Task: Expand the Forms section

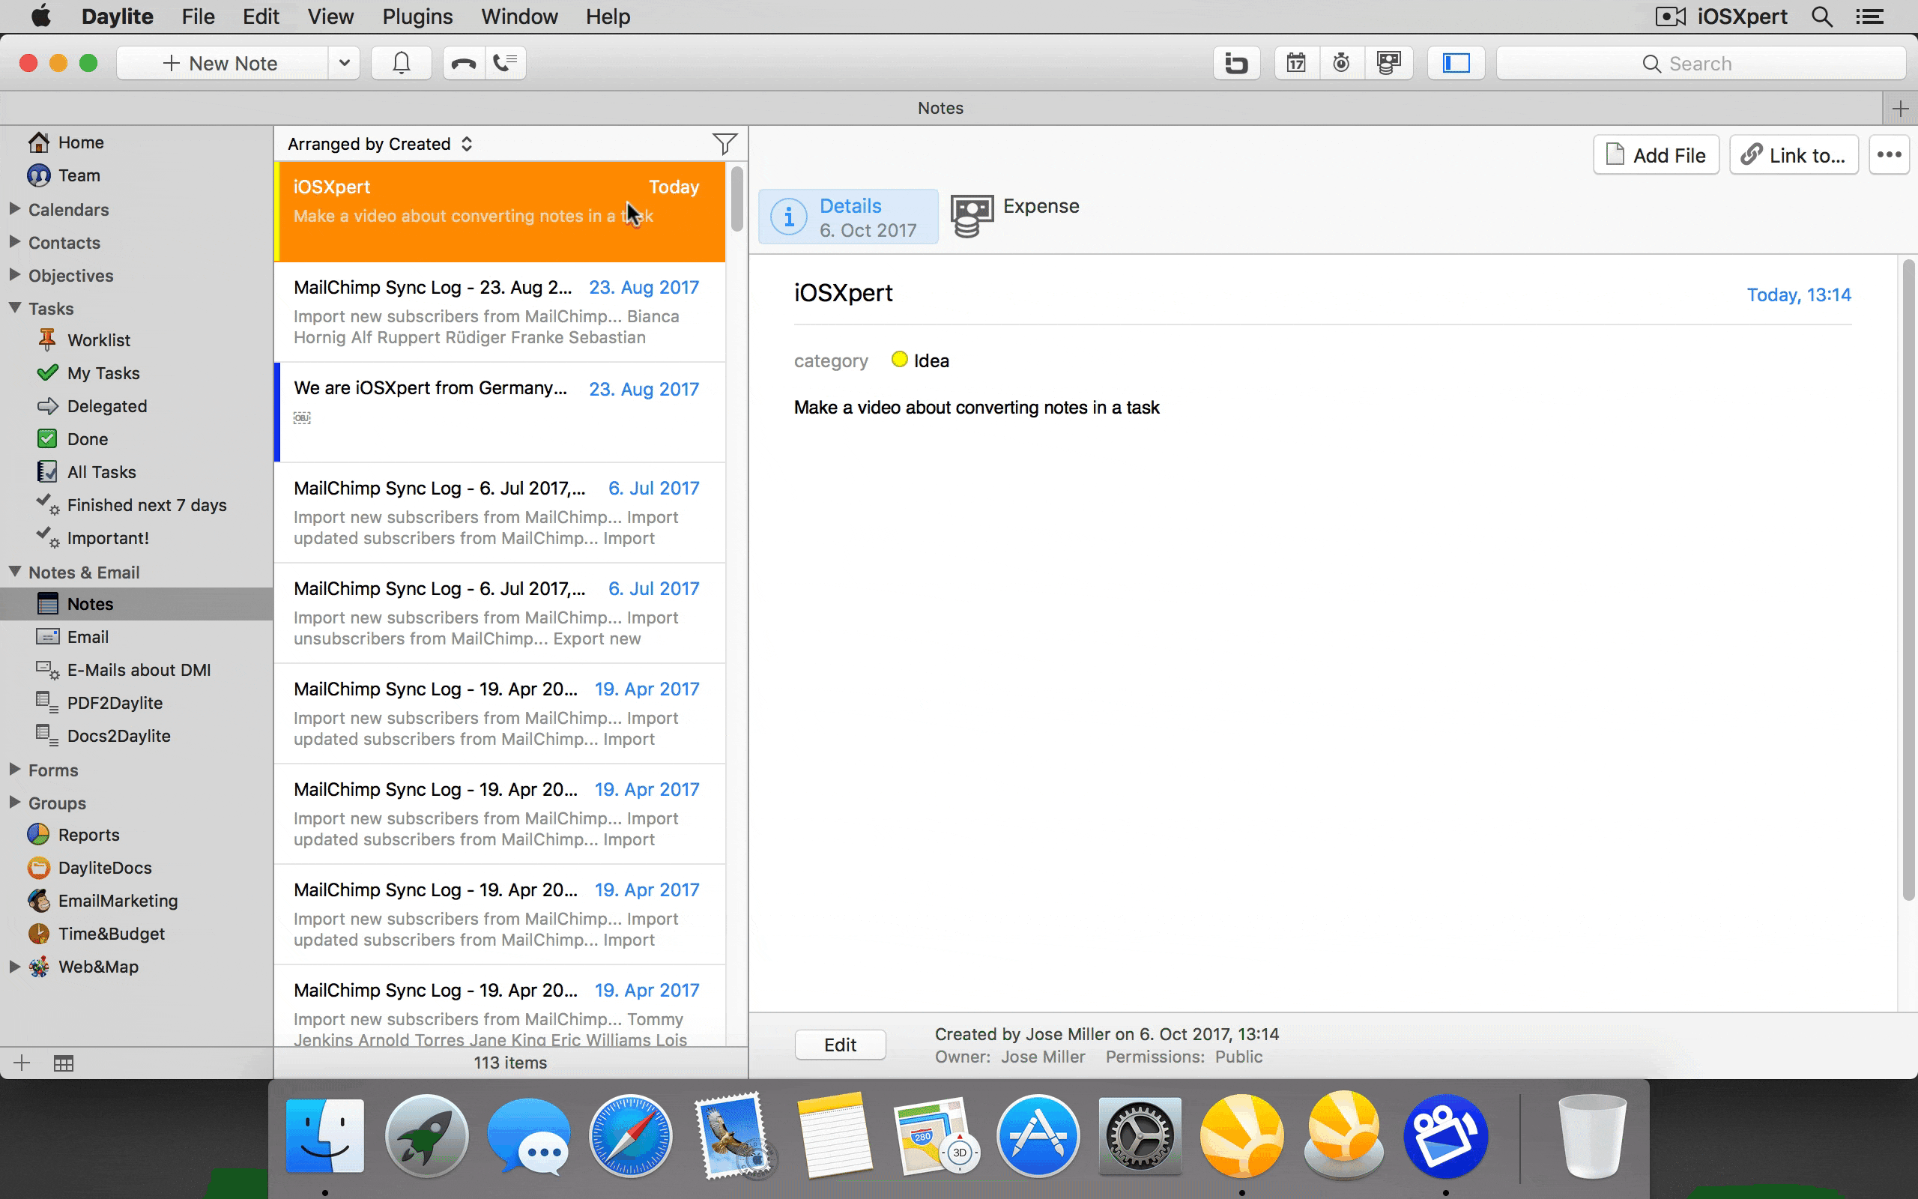Action: coord(14,769)
